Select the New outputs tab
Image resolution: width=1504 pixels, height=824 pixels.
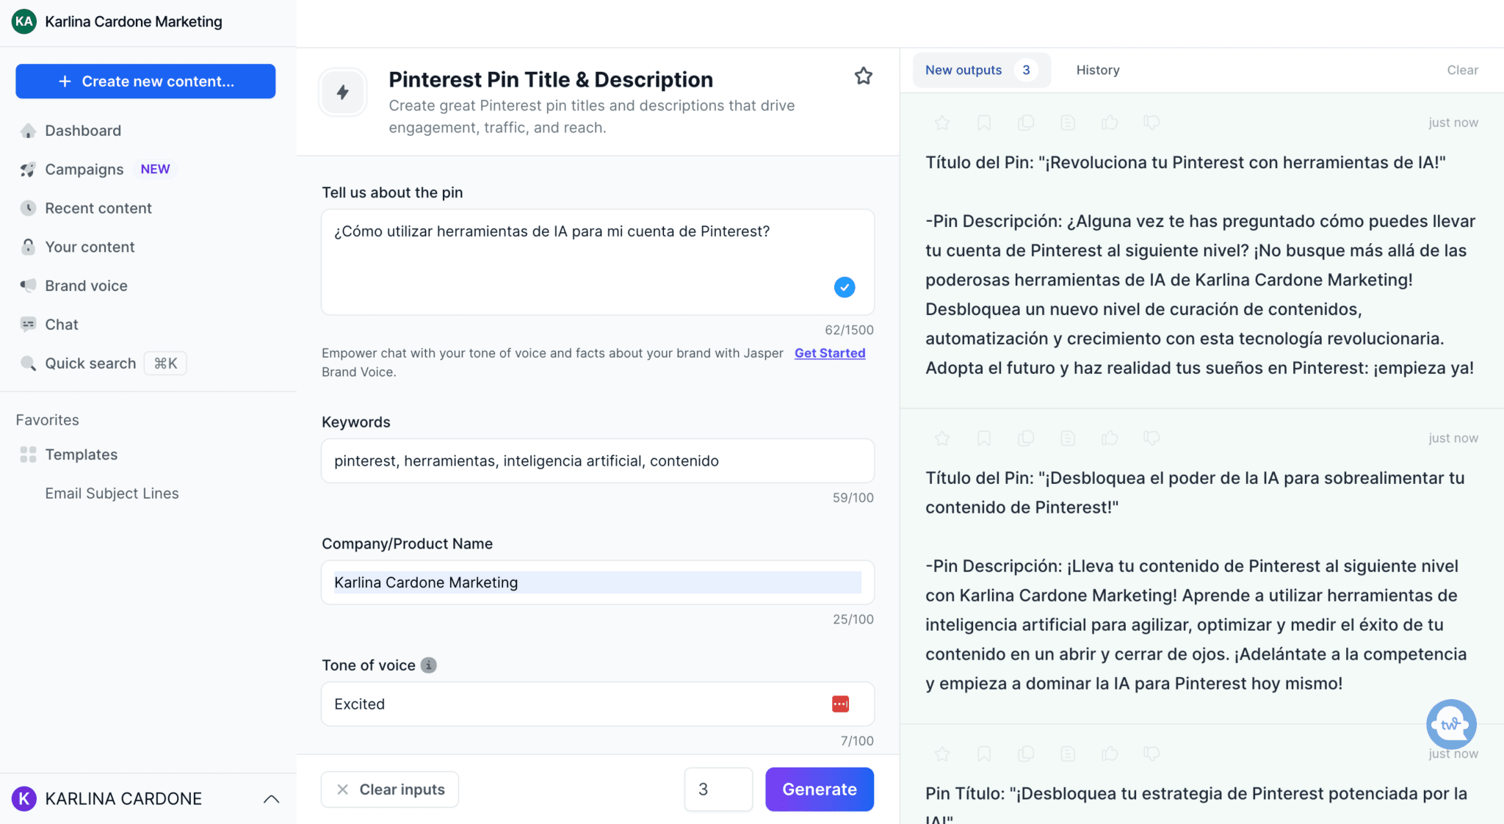coord(963,70)
